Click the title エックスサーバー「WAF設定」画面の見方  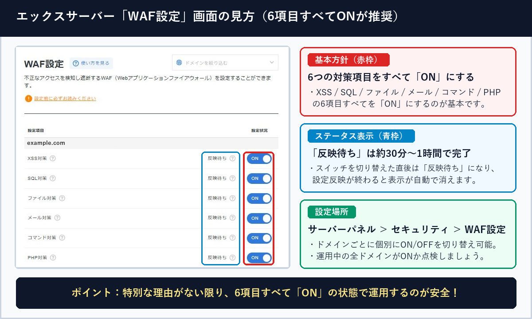(135, 16)
